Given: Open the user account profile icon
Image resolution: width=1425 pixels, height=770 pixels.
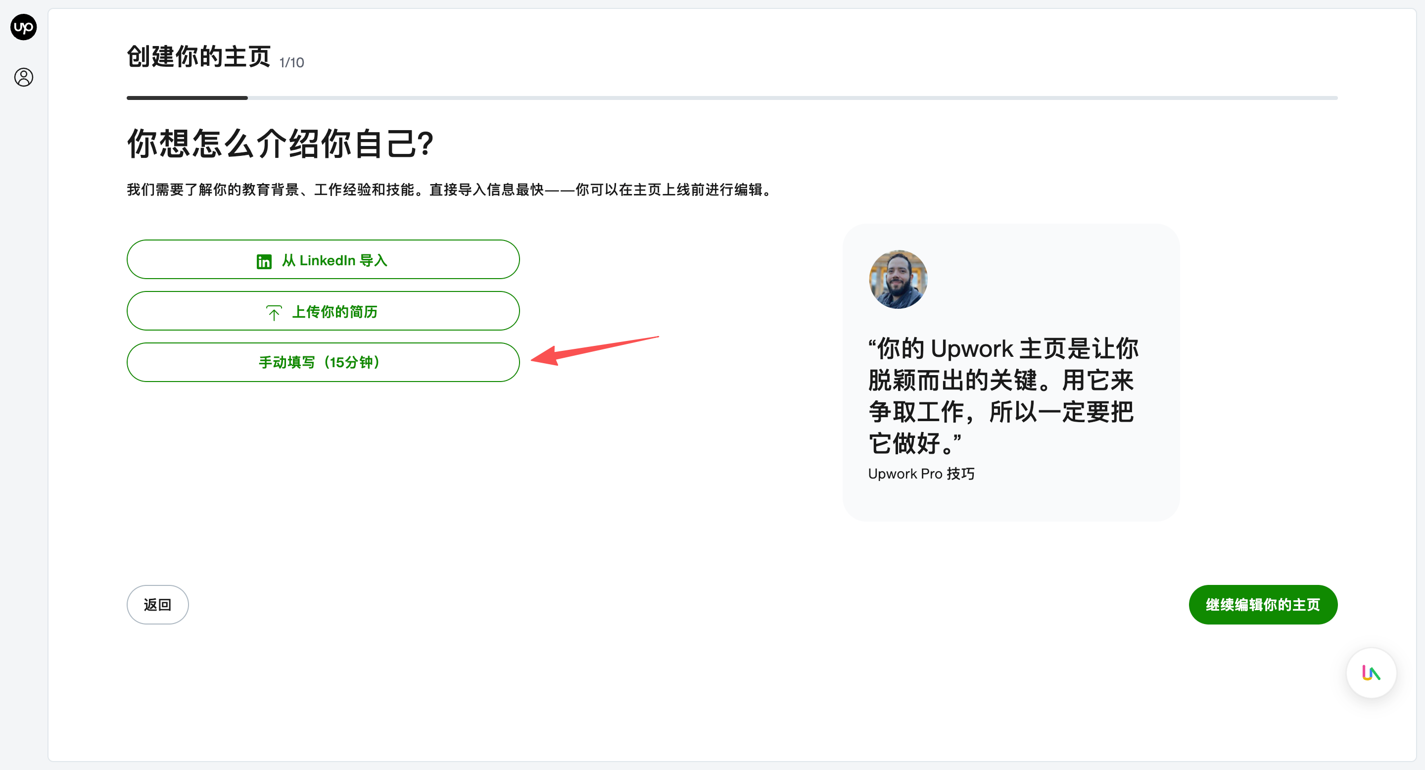Looking at the screenshot, I should click(23, 77).
